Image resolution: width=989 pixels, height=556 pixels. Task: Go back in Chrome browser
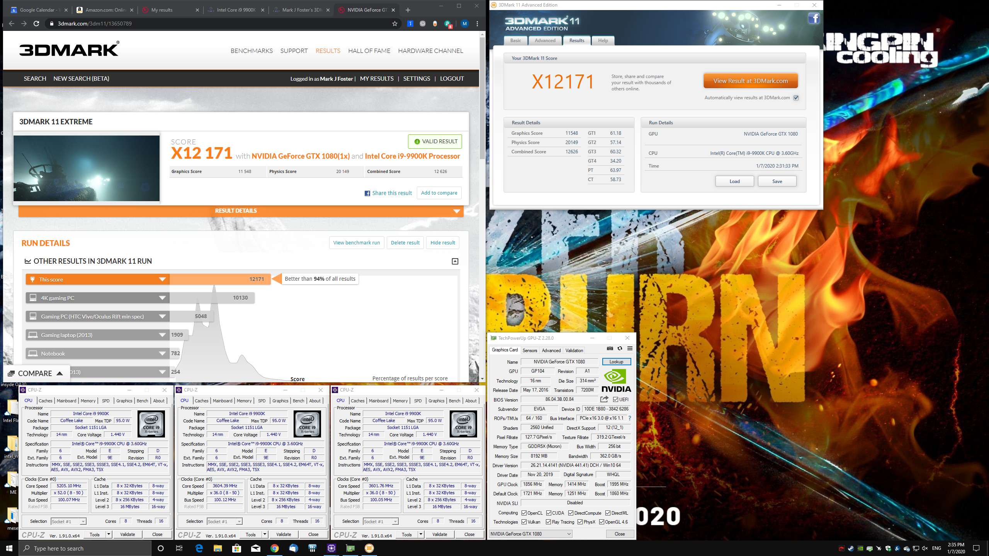pos(12,24)
